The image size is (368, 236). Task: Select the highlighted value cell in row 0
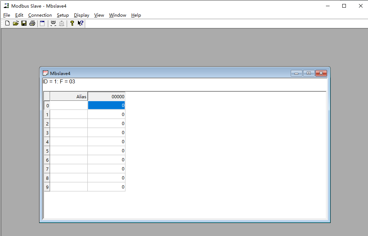pos(106,105)
